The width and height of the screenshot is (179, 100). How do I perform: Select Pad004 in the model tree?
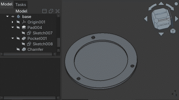point(35,27)
